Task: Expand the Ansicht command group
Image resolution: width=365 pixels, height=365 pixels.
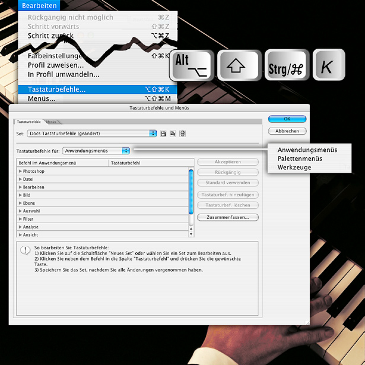Action: [x=21, y=234]
